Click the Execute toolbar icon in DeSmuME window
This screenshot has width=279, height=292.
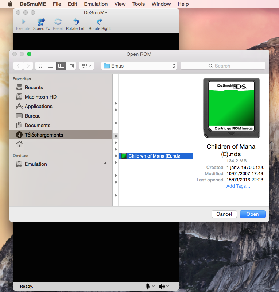[23, 22]
